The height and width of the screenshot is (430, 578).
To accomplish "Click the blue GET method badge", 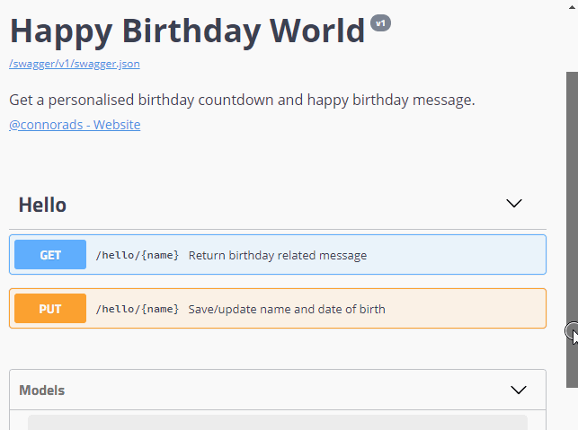I will pos(50,255).
